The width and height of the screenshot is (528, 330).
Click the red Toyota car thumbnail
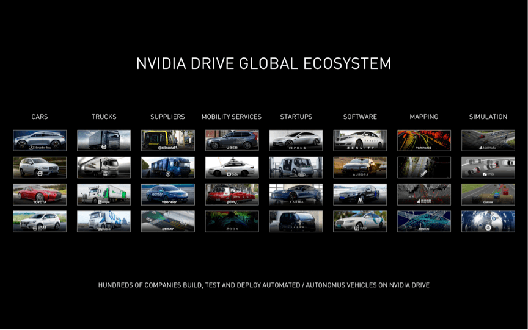pyautogui.click(x=40, y=194)
